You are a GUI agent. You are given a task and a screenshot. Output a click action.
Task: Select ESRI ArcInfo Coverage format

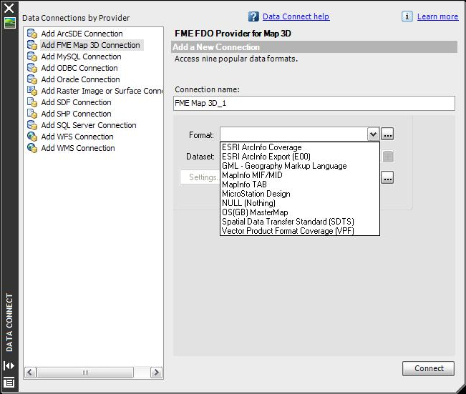click(x=299, y=147)
